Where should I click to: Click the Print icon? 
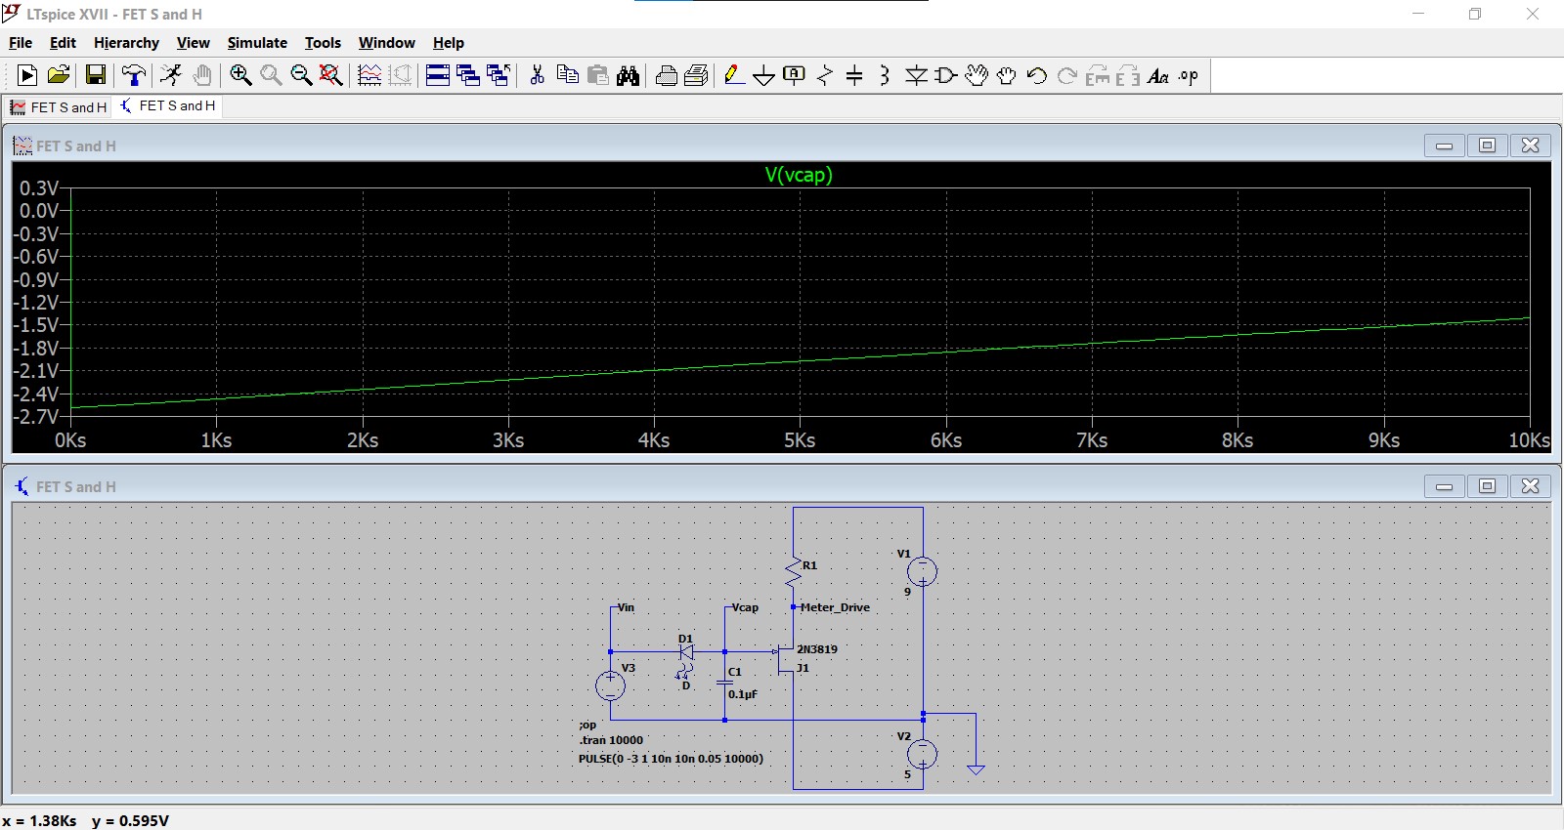(x=666, y=75)
